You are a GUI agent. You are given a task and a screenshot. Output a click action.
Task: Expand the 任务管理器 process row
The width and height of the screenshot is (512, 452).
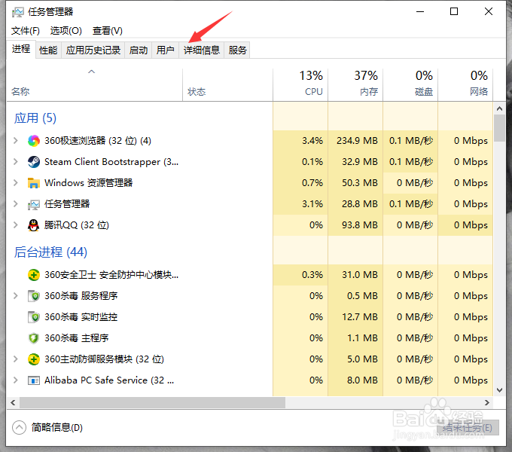[15, 204]
